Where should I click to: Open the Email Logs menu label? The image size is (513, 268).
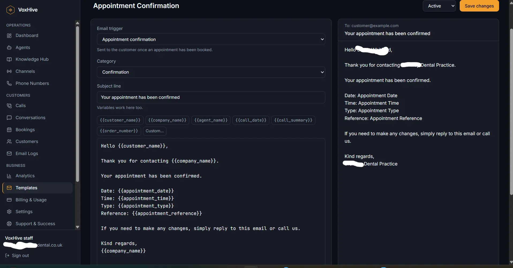pos(27,154)
